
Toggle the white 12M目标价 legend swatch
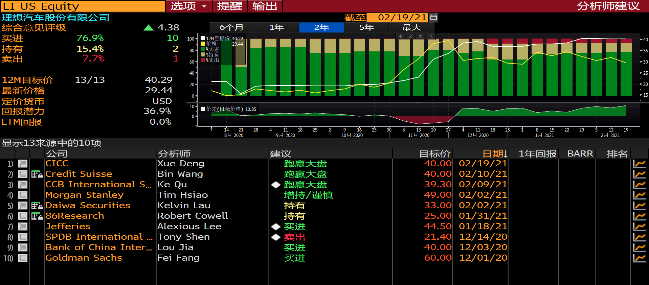point(203,39)
